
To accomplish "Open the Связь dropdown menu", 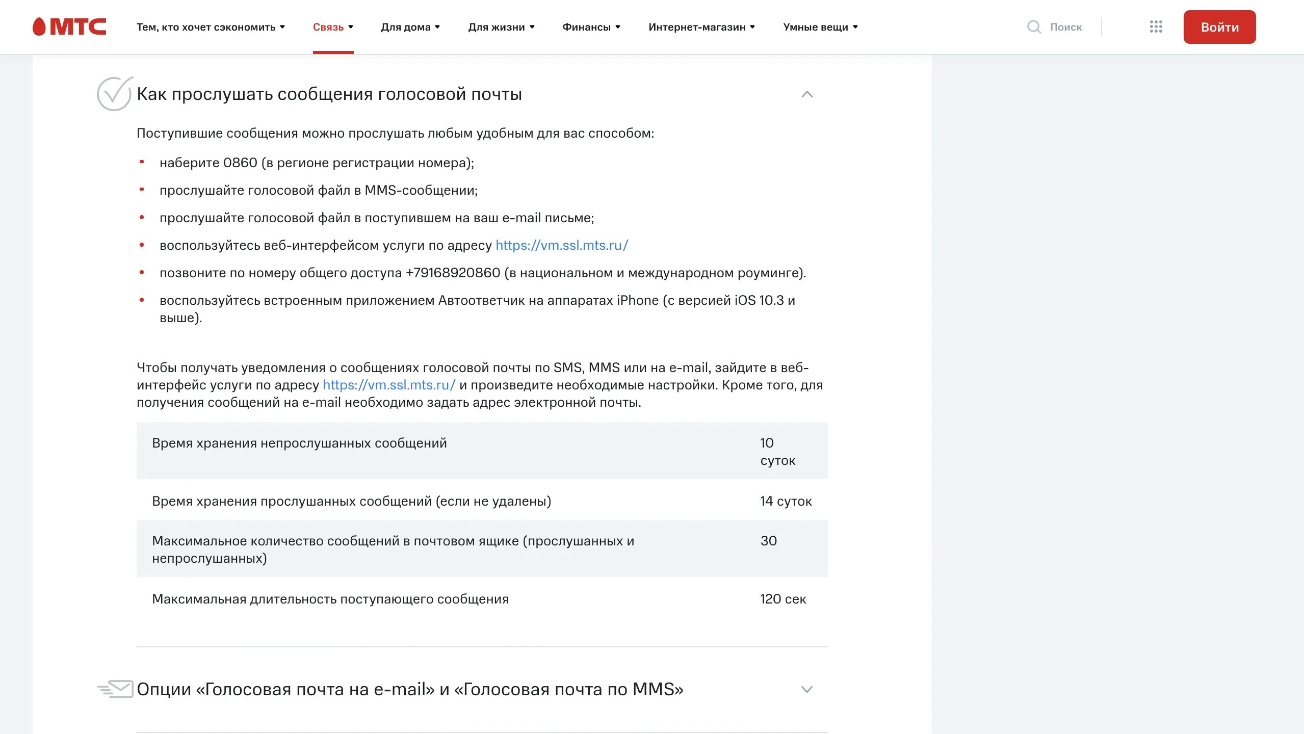I will pos(333,27).
